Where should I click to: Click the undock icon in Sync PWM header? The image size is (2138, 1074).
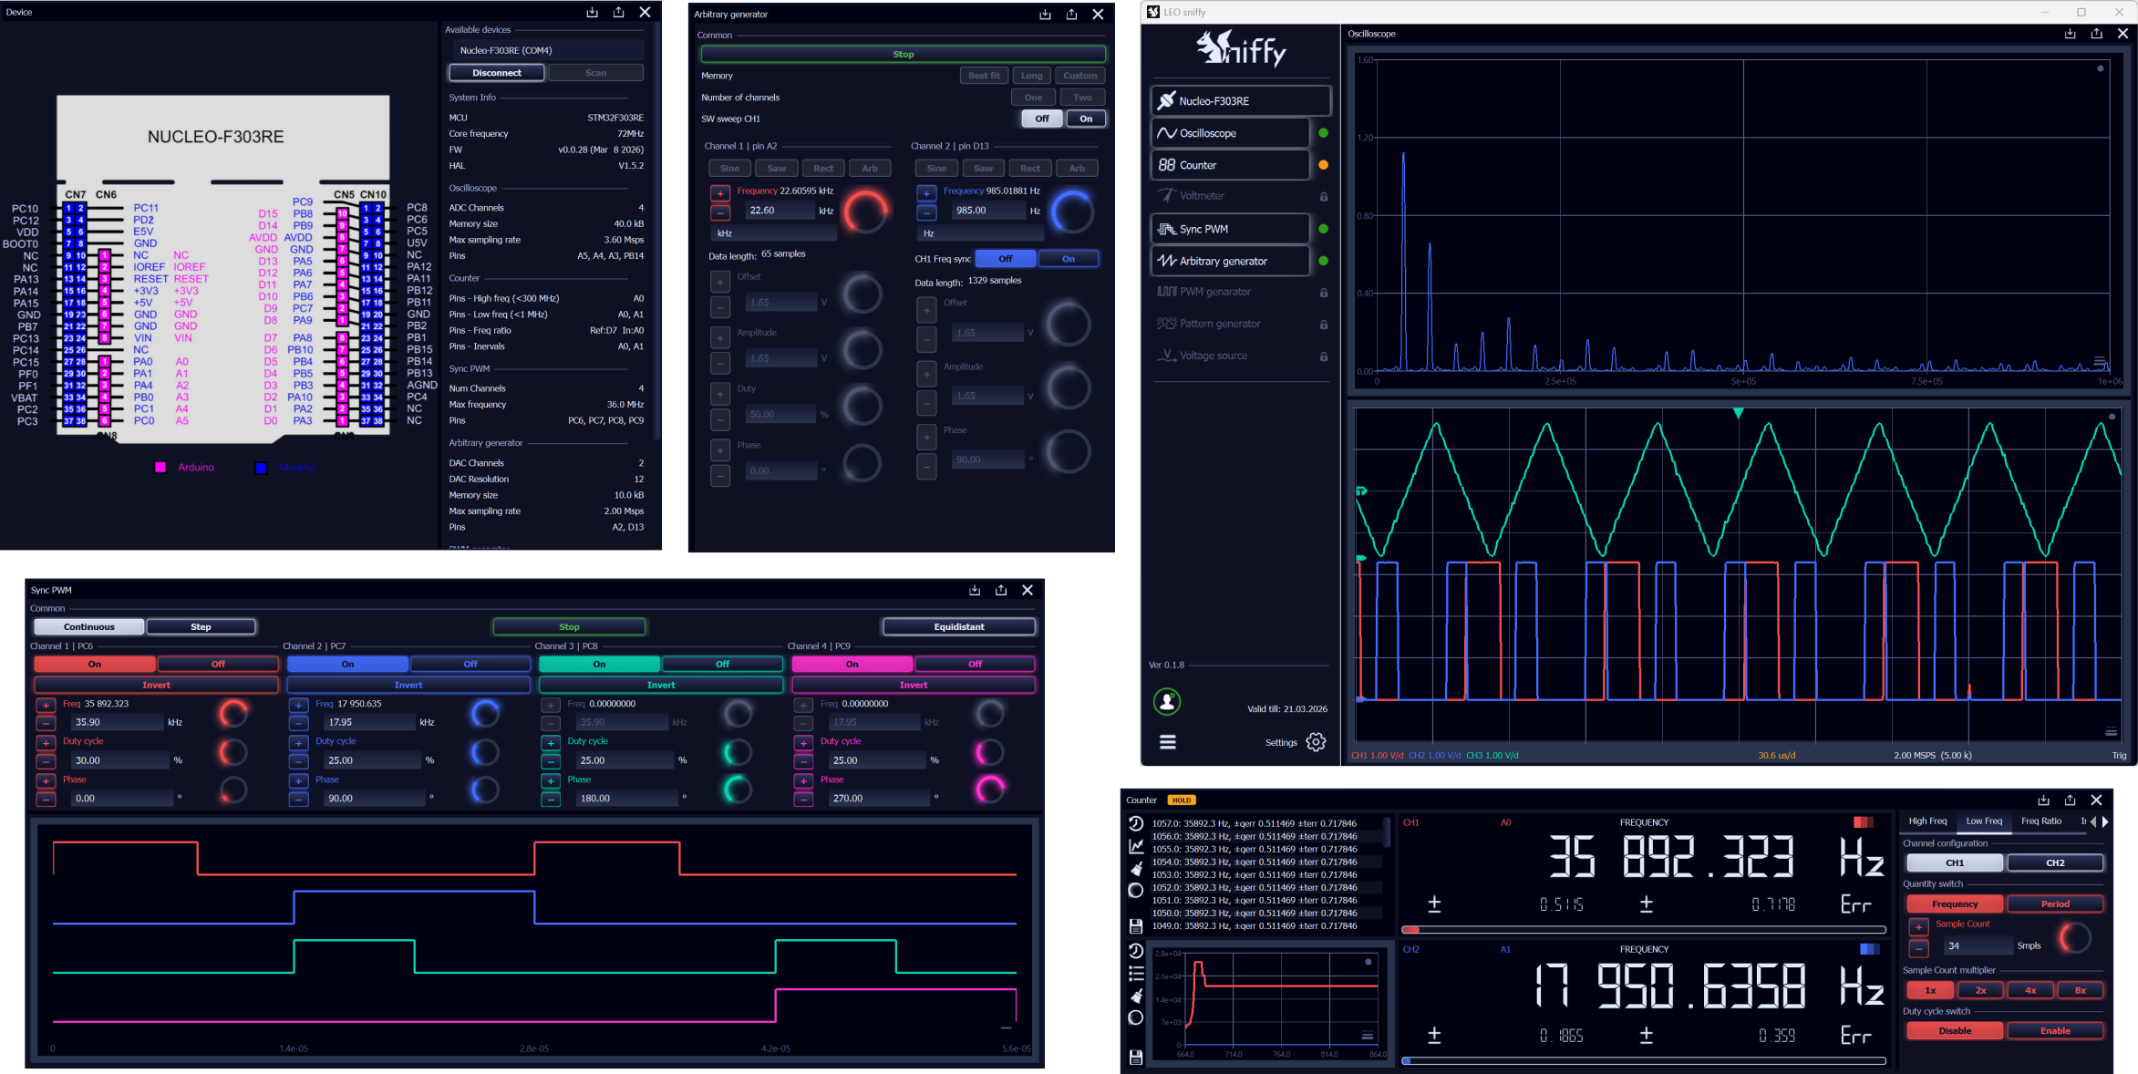point(1000,590)
